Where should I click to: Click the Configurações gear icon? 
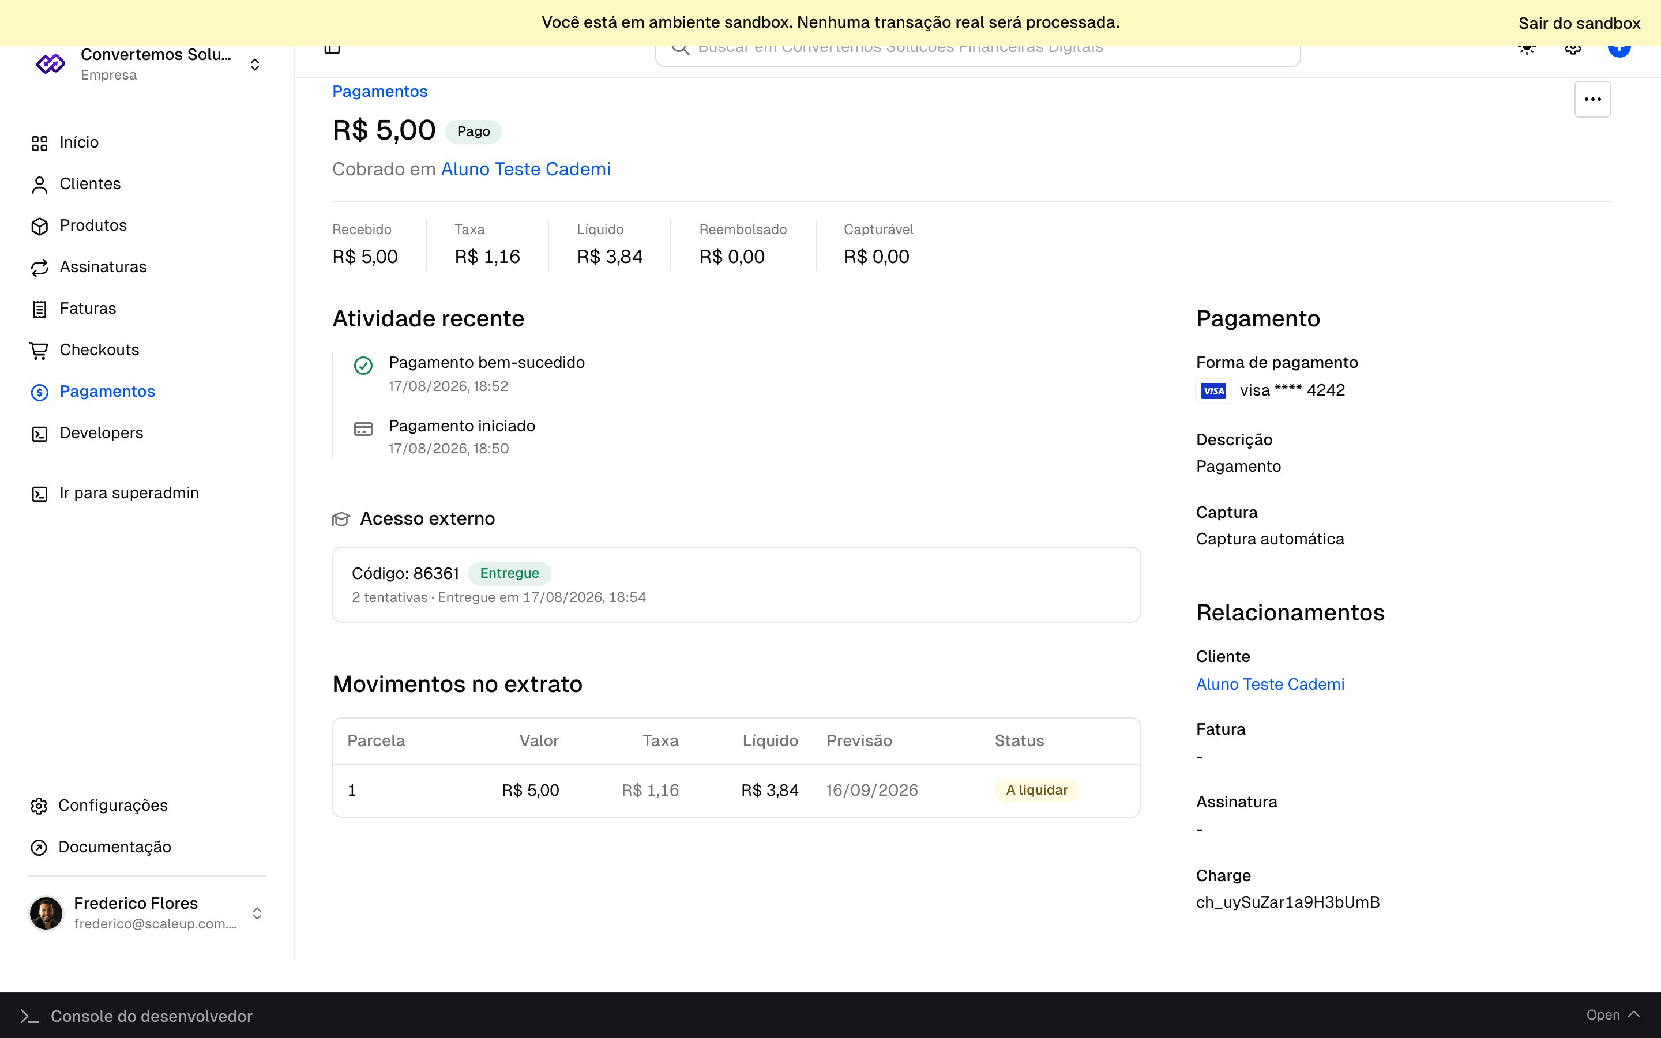coord(39,806)
